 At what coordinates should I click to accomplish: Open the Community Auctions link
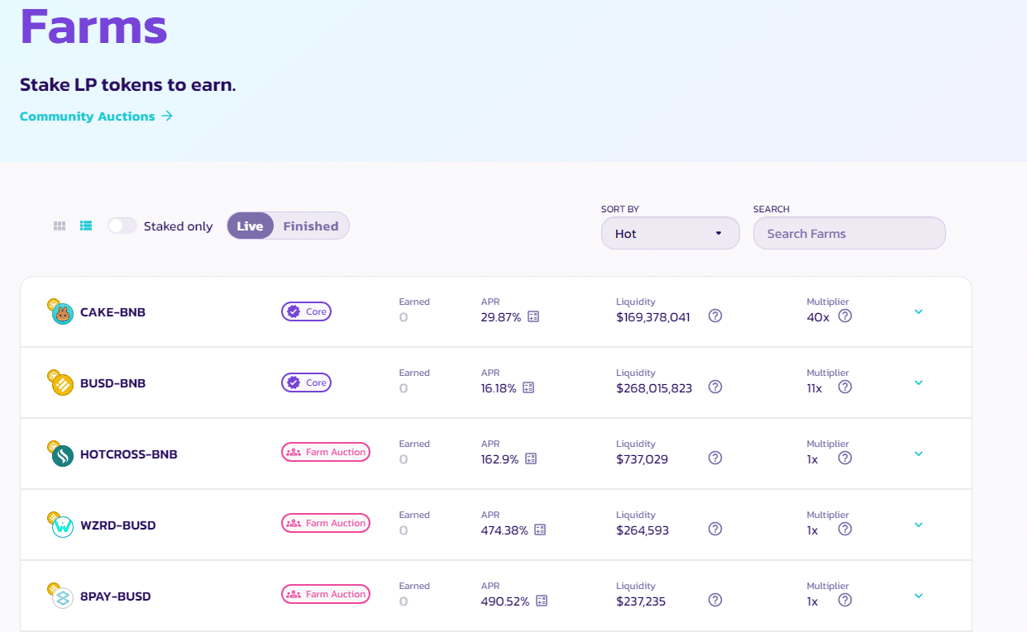pos(96,116)
